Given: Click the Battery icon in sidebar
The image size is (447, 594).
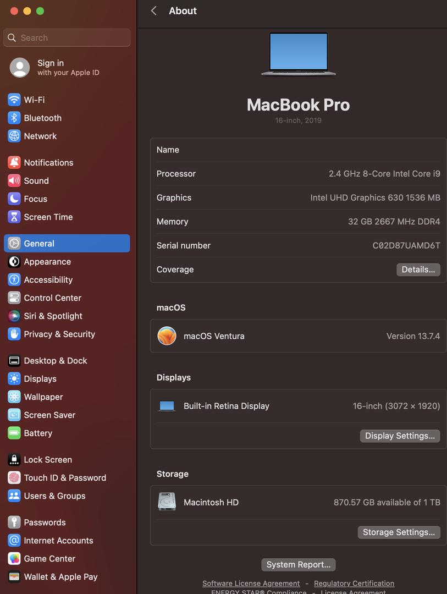Looking at the screenshot, I should pos(14,433).
